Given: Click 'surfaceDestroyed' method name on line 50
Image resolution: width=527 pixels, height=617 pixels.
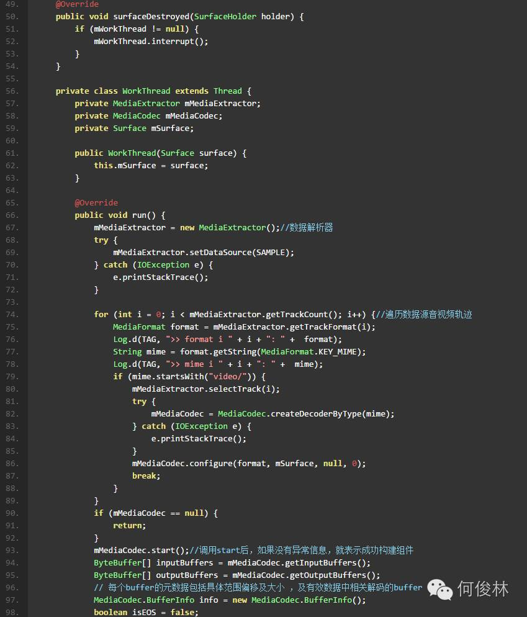Looking at the screenshot, I should [151, 17].
